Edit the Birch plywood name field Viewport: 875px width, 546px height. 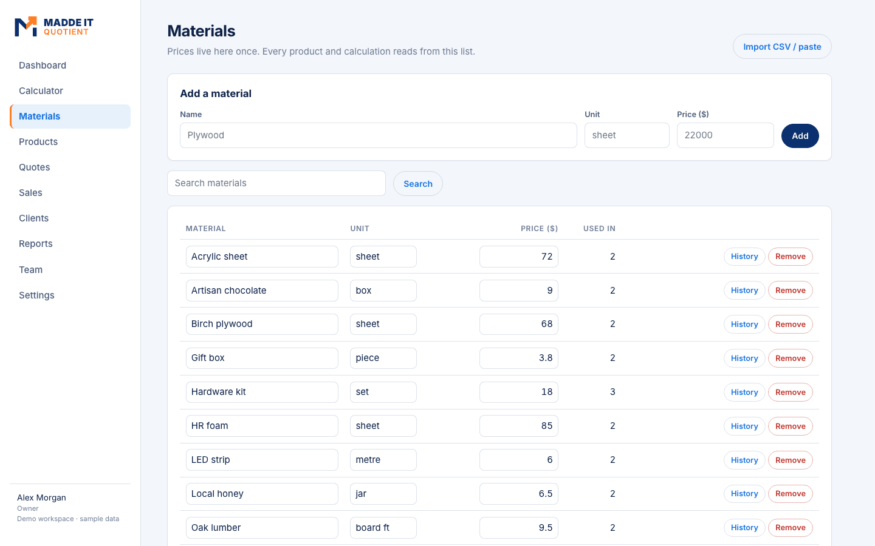(x=262, y=324)
